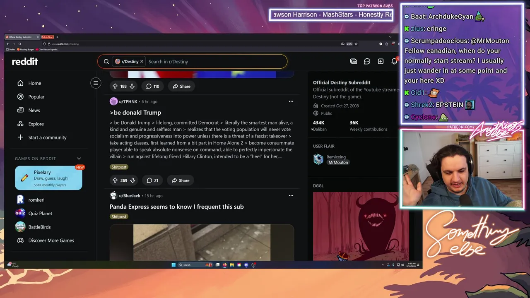
Task: Open options menu for u/BlueJaek post
Action: click(x=291, y=196)
